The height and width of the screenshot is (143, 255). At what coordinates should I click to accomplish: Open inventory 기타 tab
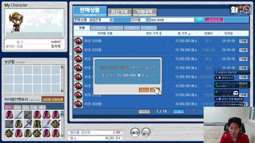pos(34,107)
